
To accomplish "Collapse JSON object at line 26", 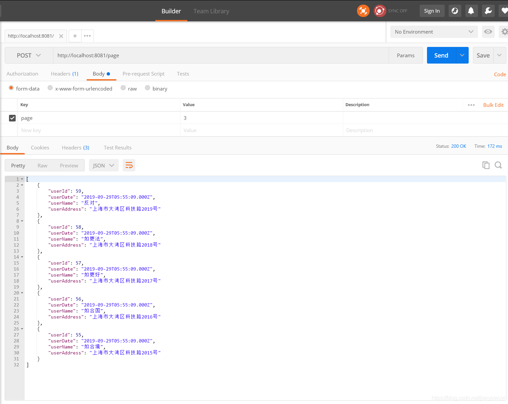I will 22,329.
